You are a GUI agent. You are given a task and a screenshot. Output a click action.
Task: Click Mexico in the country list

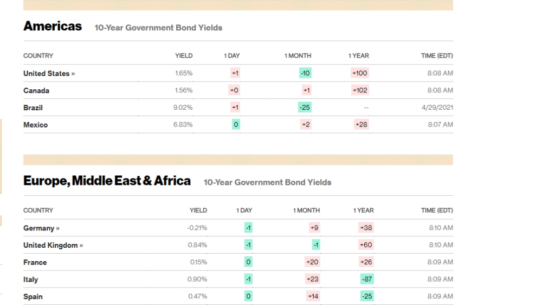click(x=35, y=125)
